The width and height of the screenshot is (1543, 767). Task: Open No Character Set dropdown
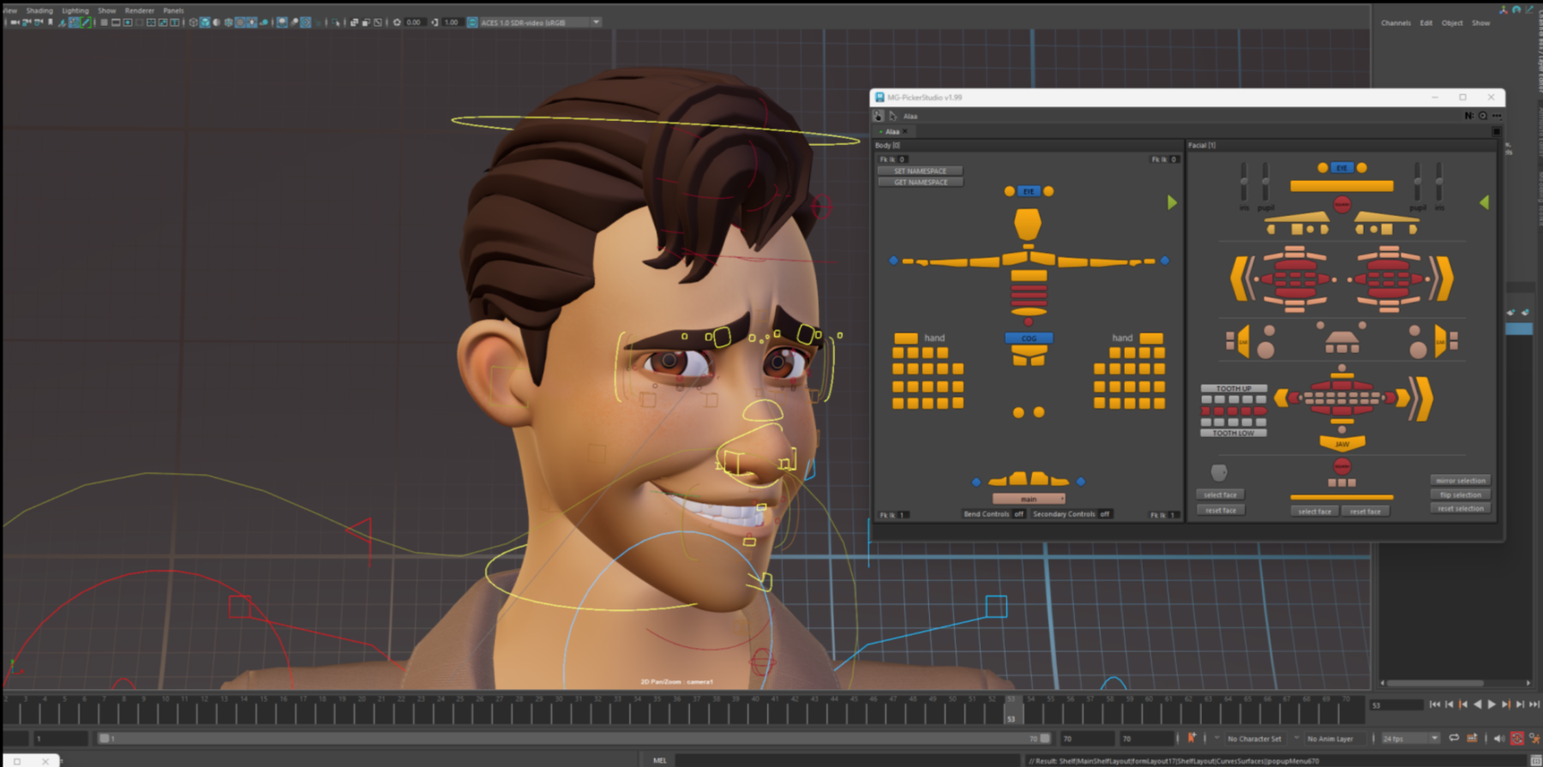coord(1257,738)
